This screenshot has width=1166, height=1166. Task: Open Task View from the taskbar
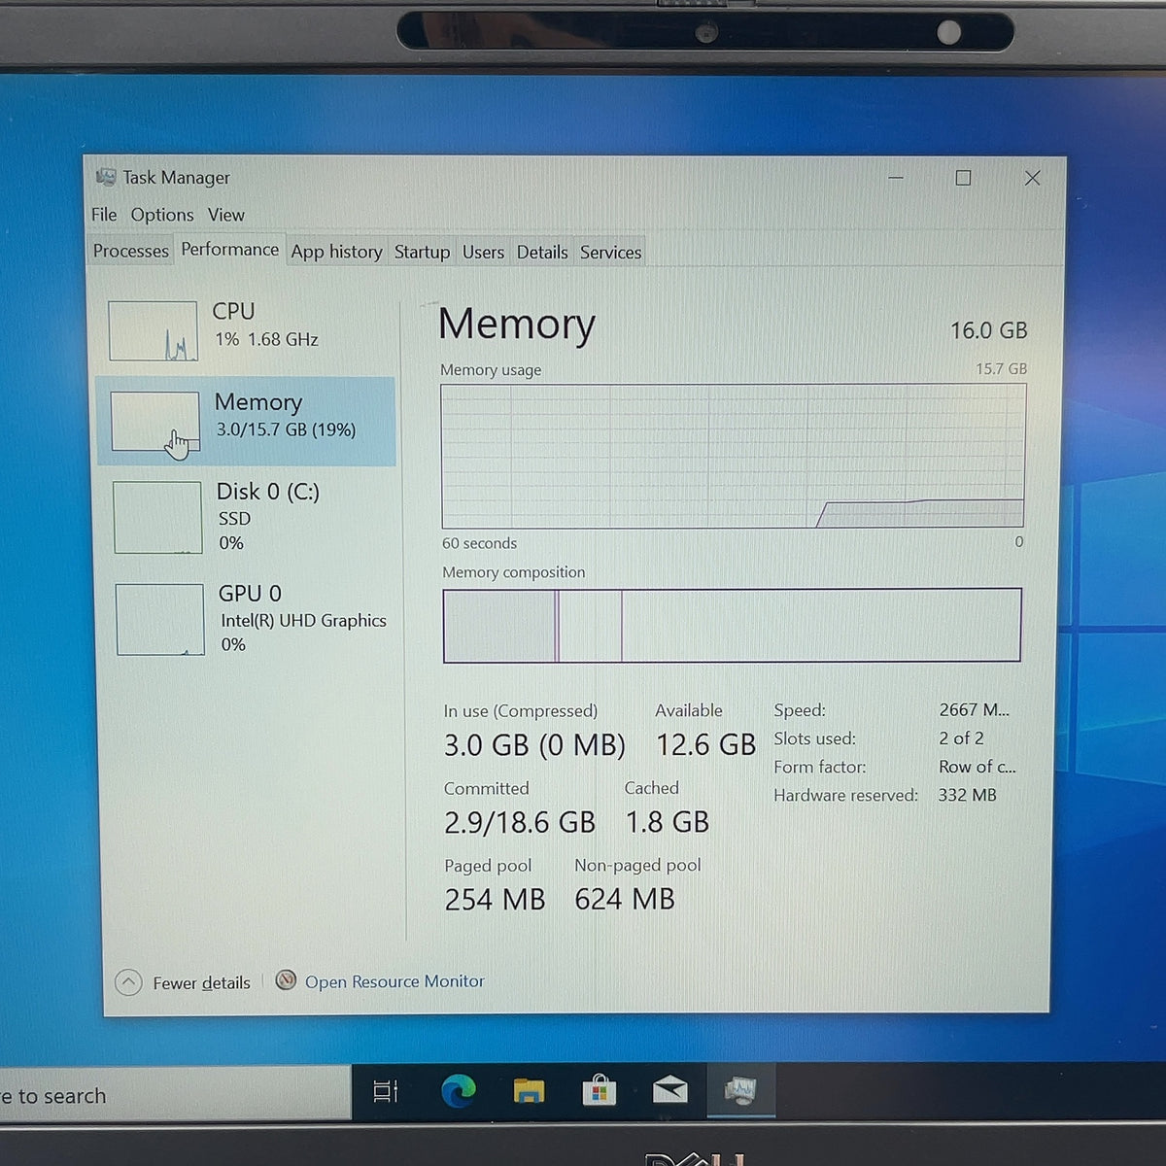pyautogui.click(x=386, y=1091)
